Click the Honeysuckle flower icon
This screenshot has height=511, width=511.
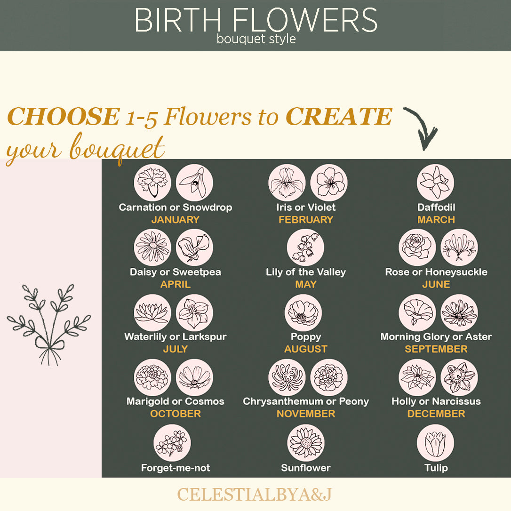(x=459, y=248)
